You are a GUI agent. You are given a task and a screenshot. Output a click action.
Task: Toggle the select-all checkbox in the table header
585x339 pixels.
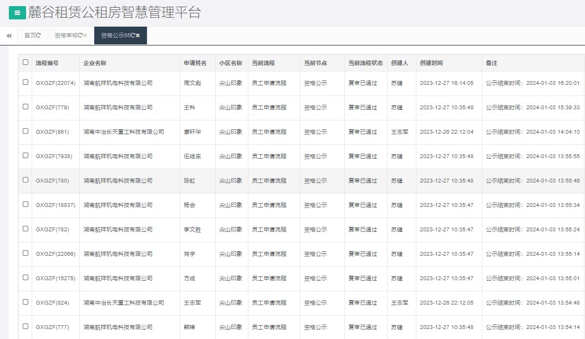(25, 63)
